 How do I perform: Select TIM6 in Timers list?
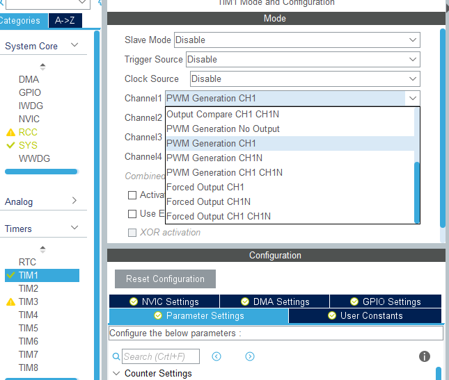click(29, 341)
